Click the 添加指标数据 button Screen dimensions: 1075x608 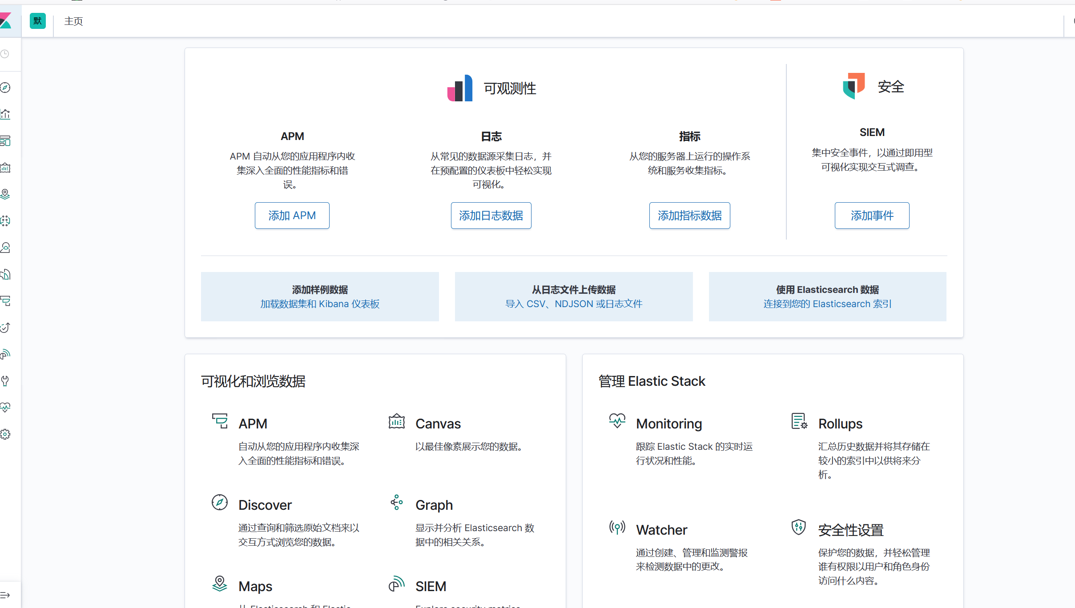689,216
